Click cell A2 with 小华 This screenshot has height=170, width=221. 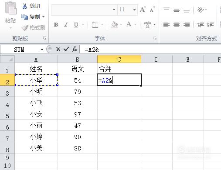[36, 80]
